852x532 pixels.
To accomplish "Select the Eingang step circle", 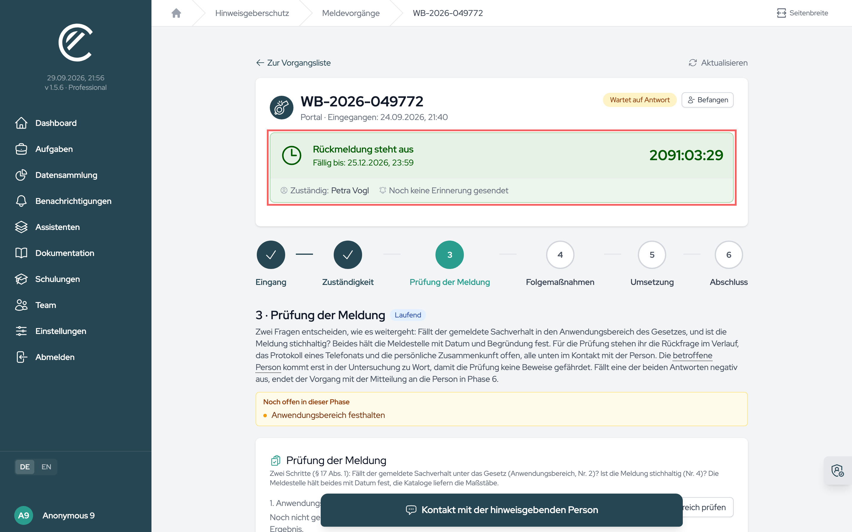I will pyautogui.click(x=271, y=255).
